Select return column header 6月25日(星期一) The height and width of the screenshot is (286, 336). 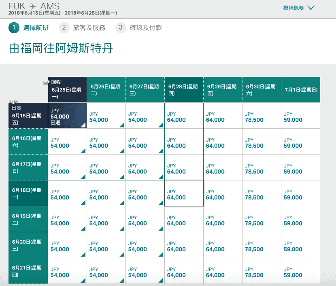coord(67,90)
